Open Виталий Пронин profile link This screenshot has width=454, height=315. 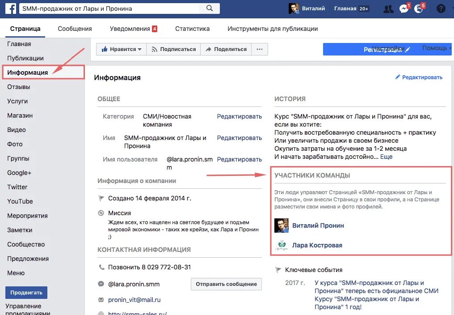(x=318, y=226)
